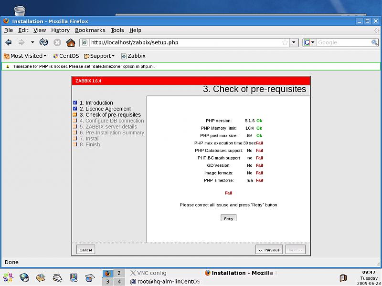Click the 'GD Version:' label

219,165
